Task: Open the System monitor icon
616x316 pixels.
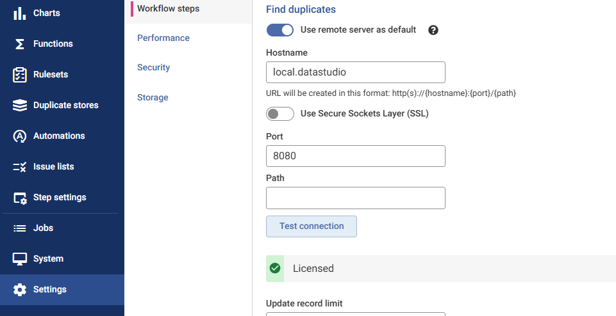Action: (x=20, y=258)
